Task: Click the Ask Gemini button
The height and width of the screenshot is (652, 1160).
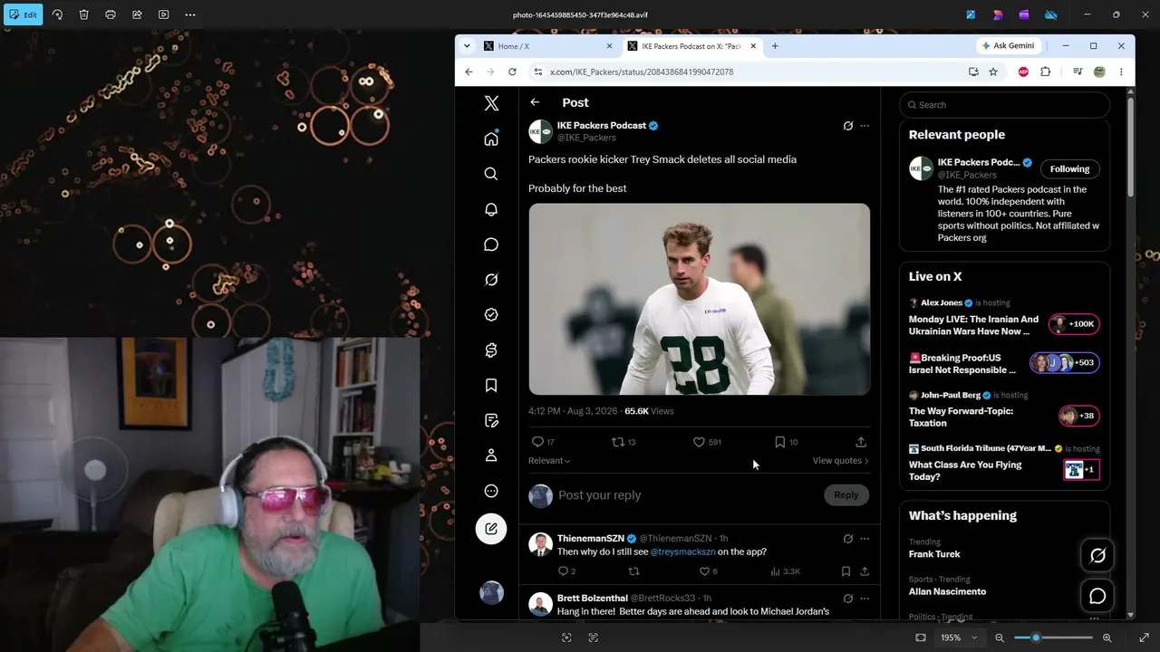Action: 1008,46
